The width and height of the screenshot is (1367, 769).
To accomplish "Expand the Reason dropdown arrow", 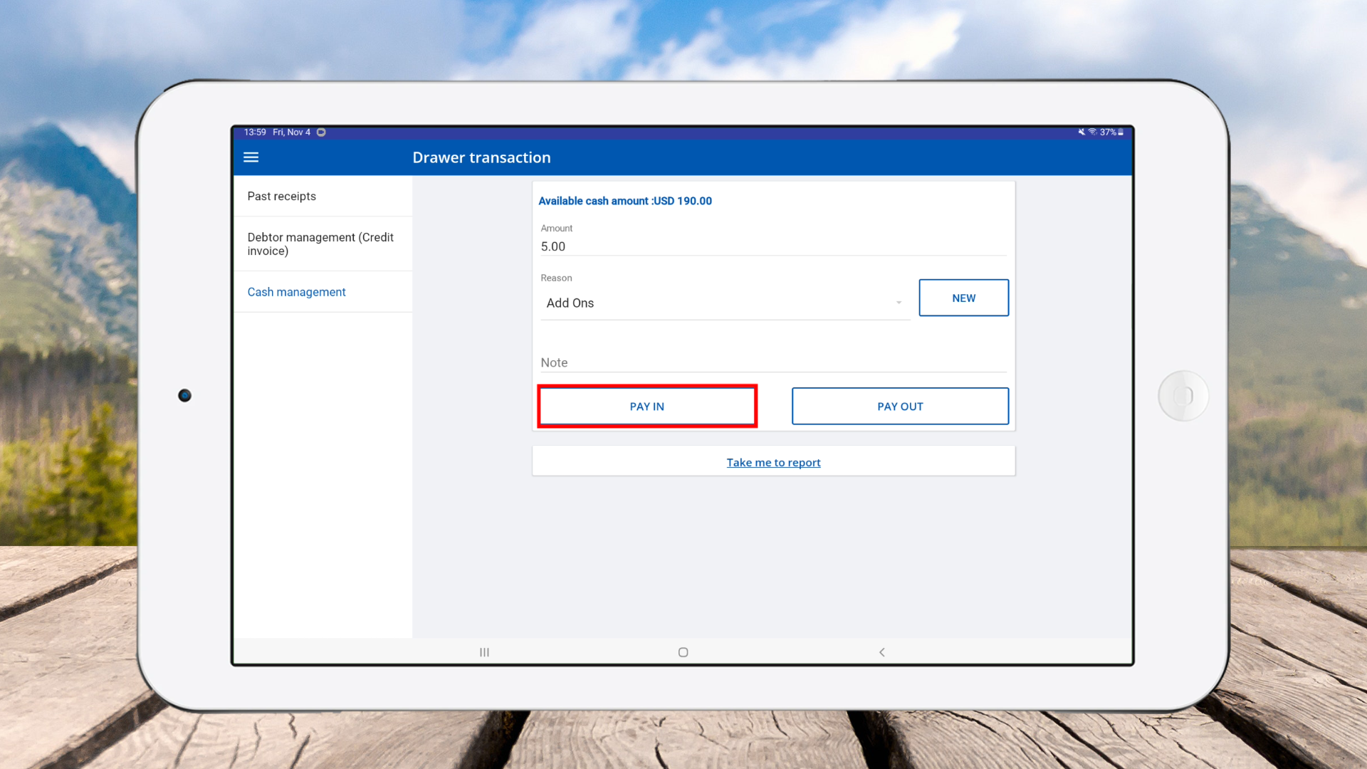I will (899, 303).
